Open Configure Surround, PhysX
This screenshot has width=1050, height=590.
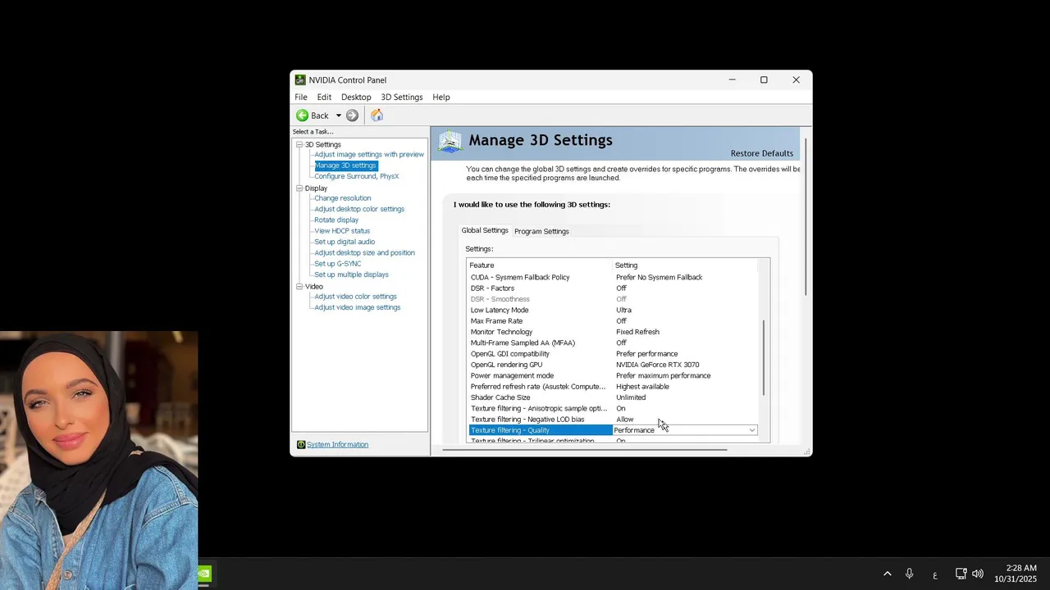(x=356, y=176)
